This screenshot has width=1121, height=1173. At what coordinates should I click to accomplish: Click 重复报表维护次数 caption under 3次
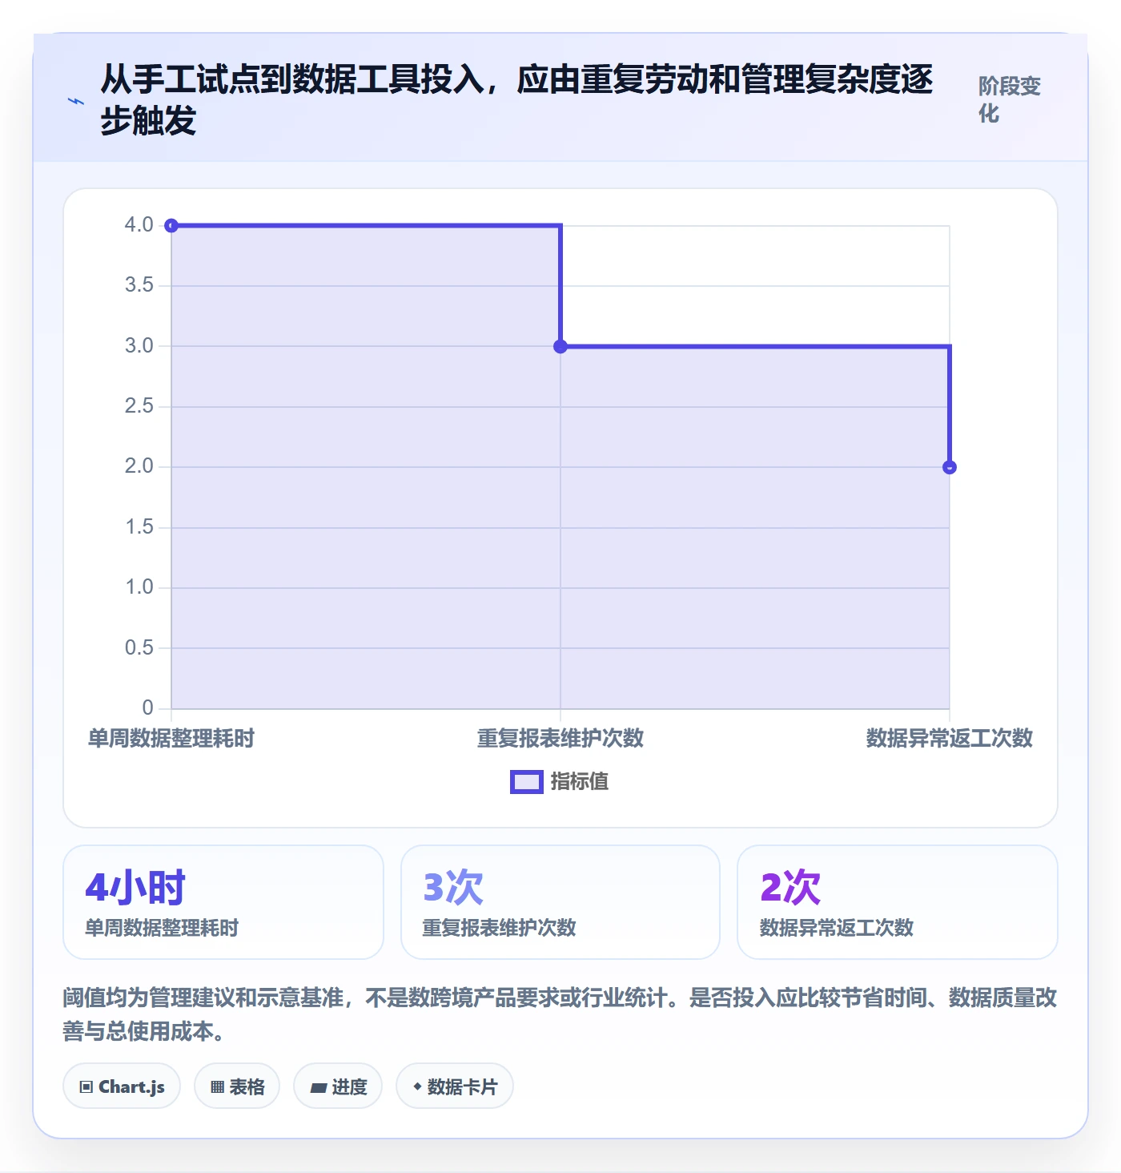(500, 928)
